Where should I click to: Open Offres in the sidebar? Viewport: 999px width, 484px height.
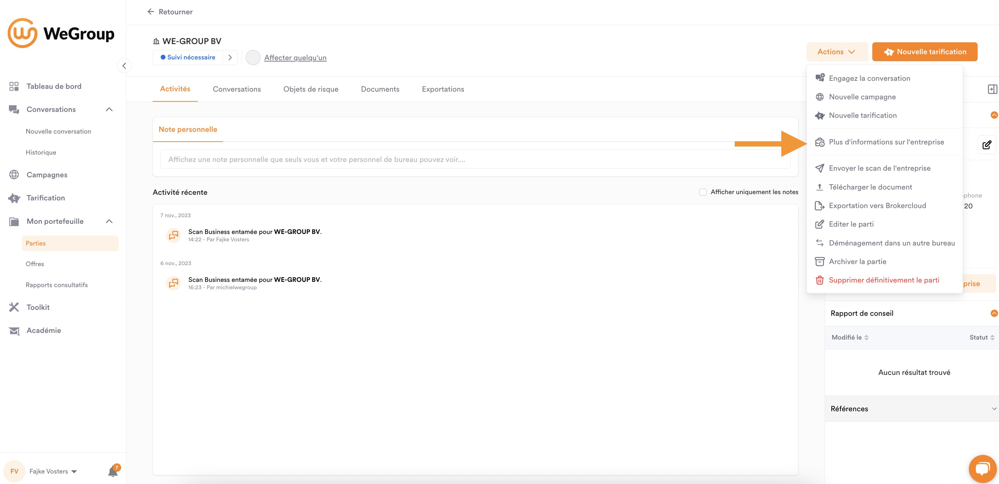tap(35, 264)
